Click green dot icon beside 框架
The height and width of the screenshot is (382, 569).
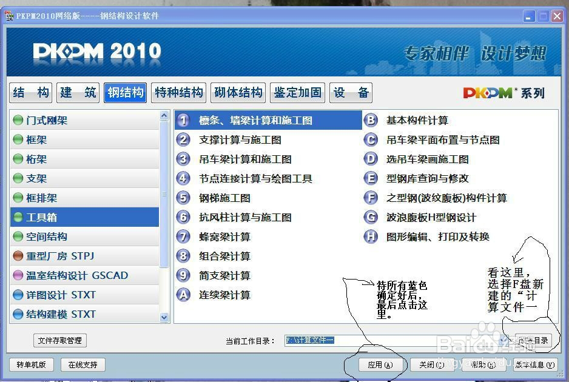(x=18, y=139)
